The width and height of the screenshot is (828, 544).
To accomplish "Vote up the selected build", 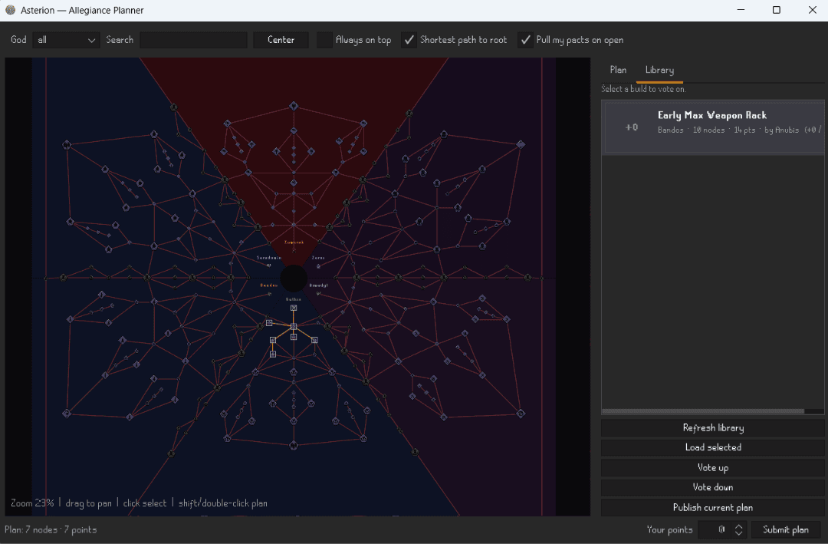I will coord(713,467).
